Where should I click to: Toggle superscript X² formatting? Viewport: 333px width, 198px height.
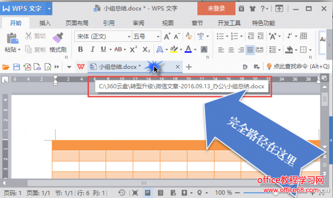pyautogui.click(x=133, y=49)
